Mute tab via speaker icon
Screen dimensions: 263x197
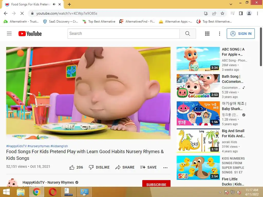coord(54,4)
